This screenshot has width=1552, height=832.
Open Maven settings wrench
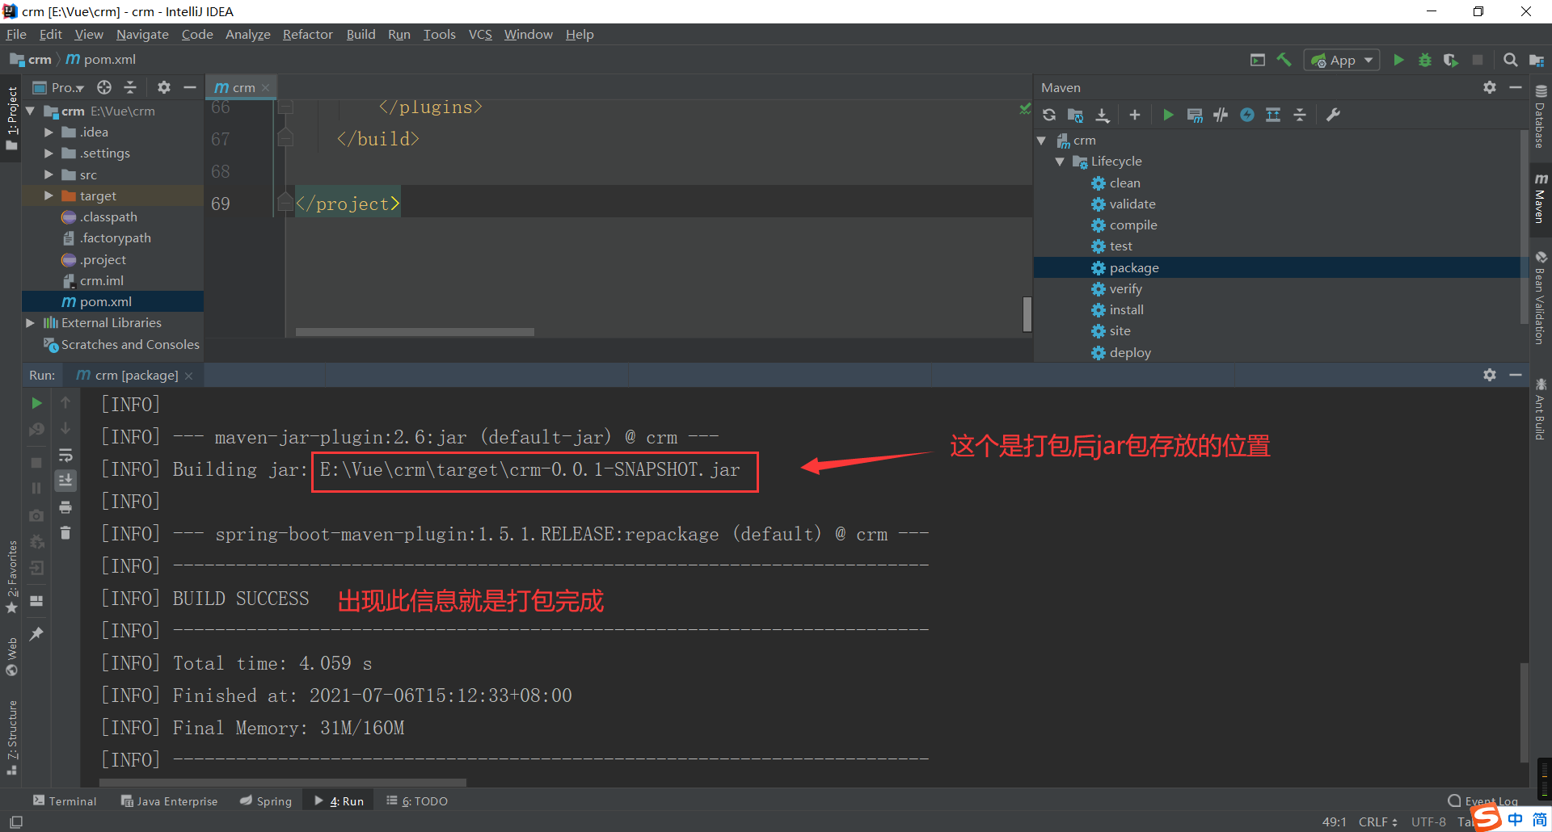click(x=1333, y=115)
